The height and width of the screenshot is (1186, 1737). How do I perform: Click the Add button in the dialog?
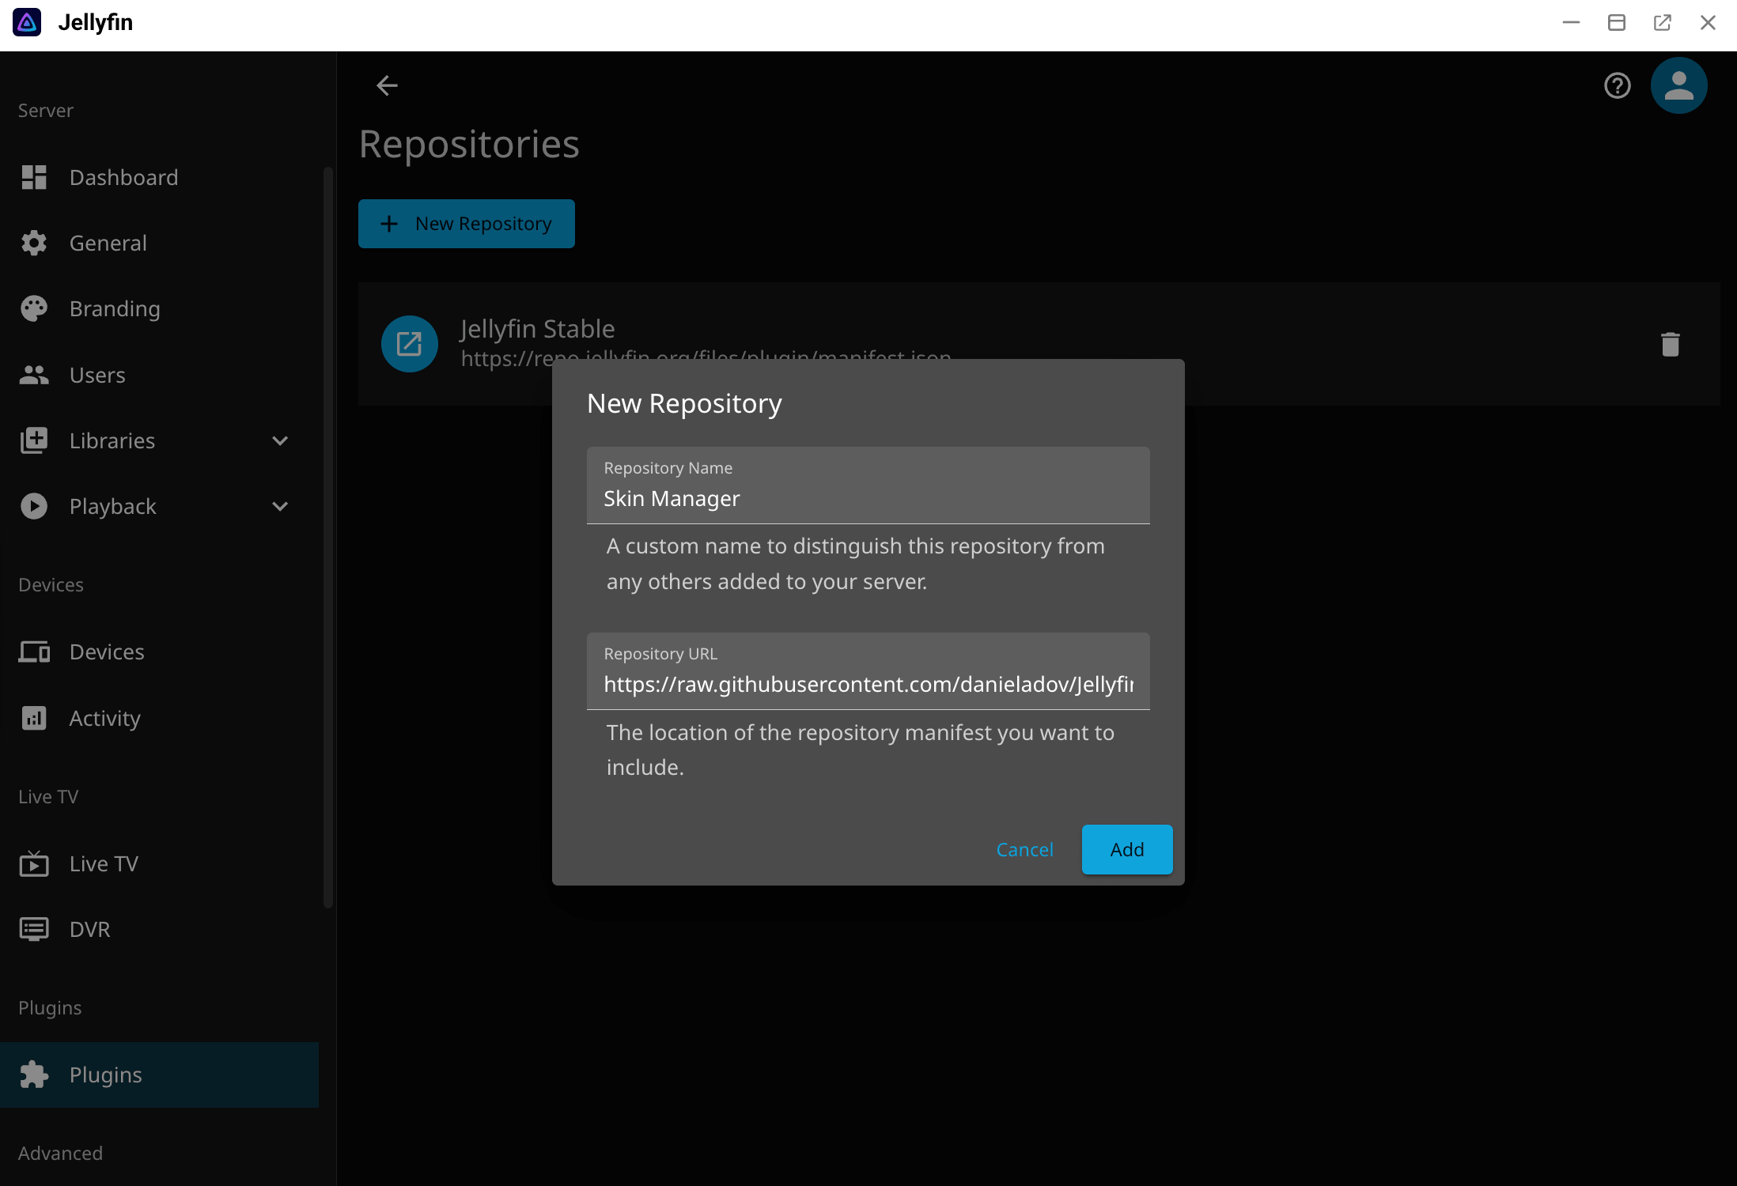point(1127,849)
